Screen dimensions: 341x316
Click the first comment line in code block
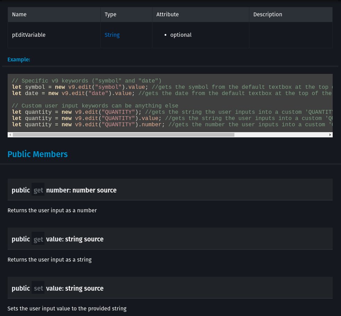(x=87, y=81)
